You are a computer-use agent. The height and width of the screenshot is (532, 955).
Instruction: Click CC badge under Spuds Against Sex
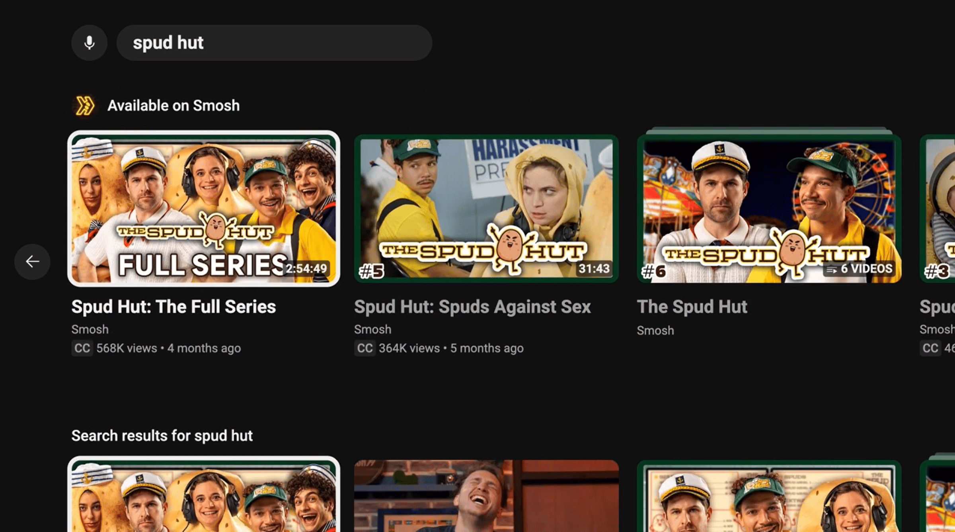coord(364,348)
